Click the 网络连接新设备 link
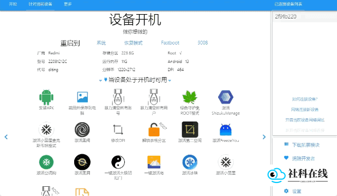This screenshot has width=337, height=196. (305, 110)
